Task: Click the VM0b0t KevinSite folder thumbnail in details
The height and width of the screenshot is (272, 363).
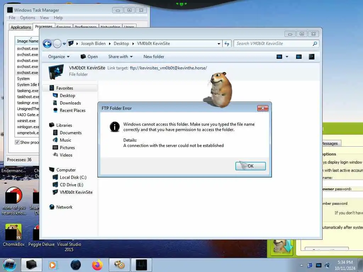Action: click(x=56, y=72)
